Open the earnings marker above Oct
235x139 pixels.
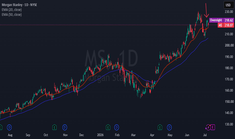coord(54,127)
